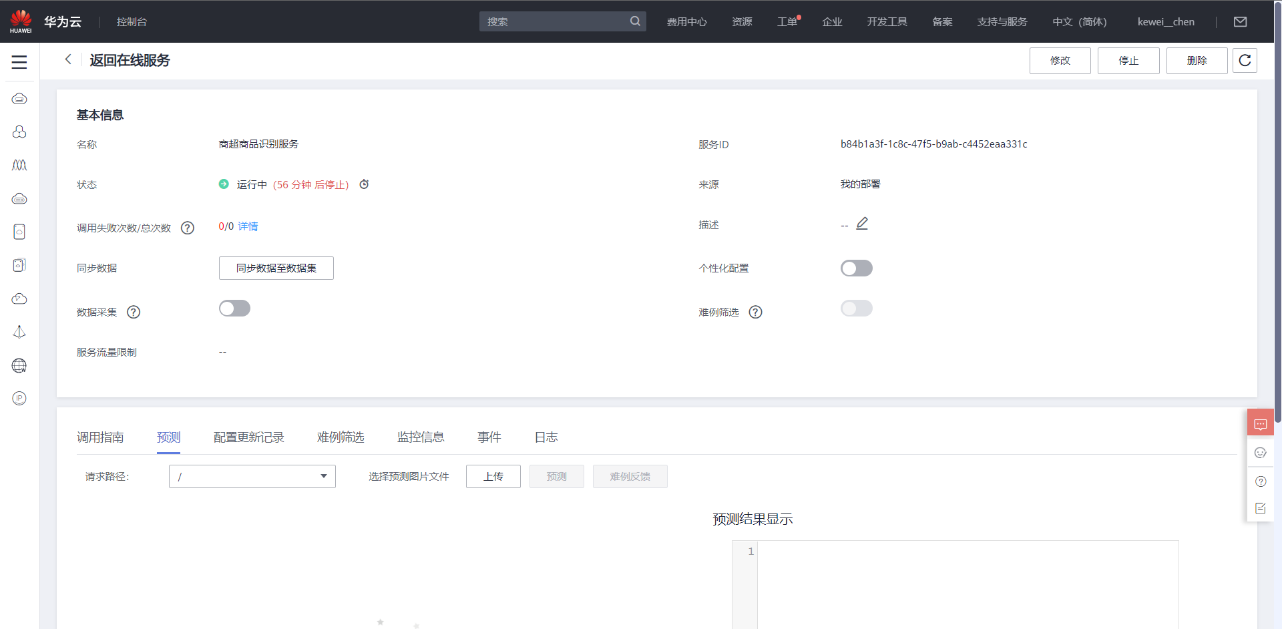Open the 支持与服务 menu
Image resolution: width=1282 pixels, height=629 pixels.
point(1002,22)
